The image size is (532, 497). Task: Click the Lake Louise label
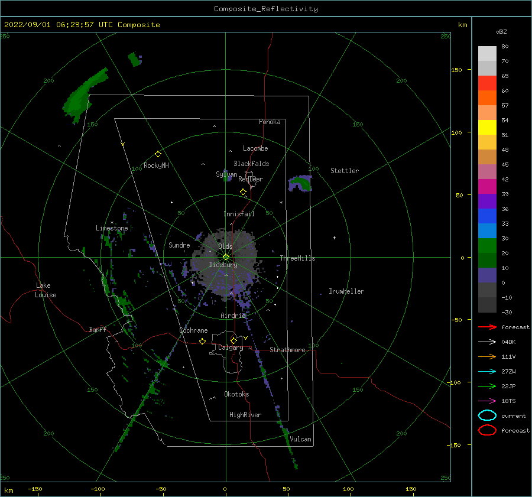coord(46,290)
